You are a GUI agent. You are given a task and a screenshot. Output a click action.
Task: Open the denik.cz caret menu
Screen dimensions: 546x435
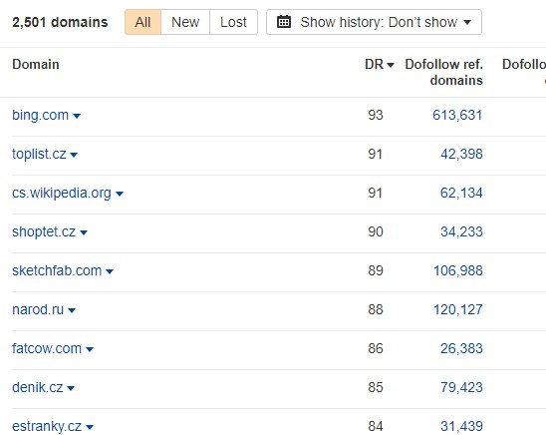point(71,388)
